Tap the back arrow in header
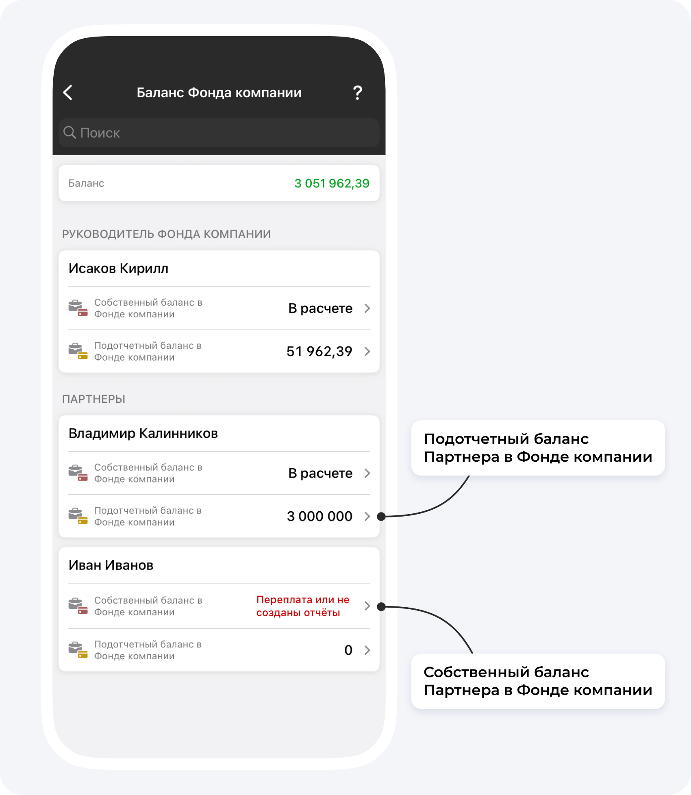The image size is (691, 795). click(x=68, y=93)
